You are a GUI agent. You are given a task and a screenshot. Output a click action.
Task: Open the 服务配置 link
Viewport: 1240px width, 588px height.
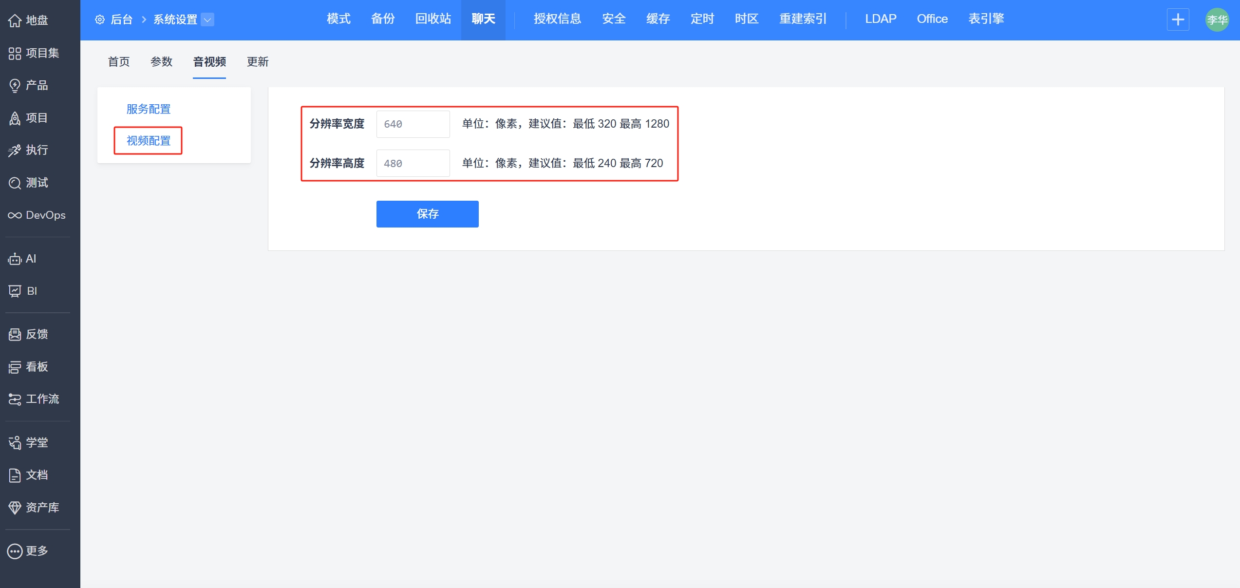click(149, 109)
